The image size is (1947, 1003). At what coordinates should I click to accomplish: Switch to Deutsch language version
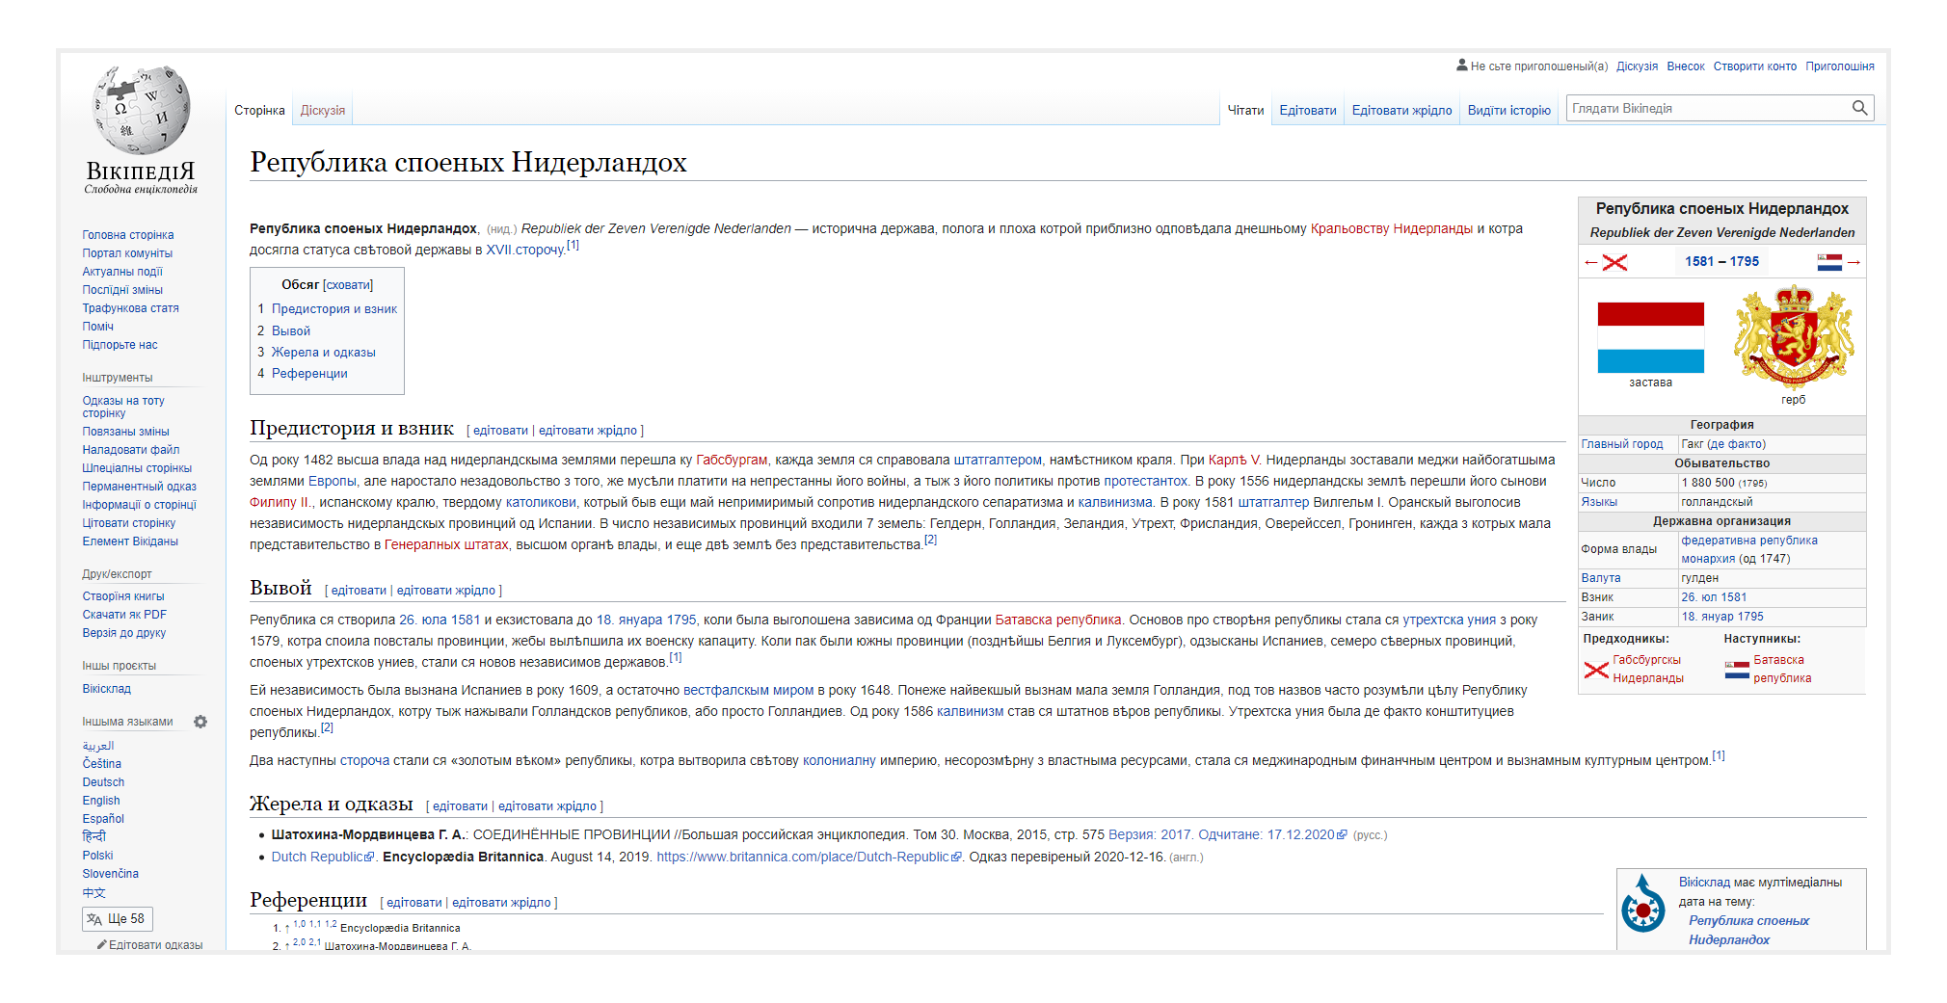[x=103, y=782]
